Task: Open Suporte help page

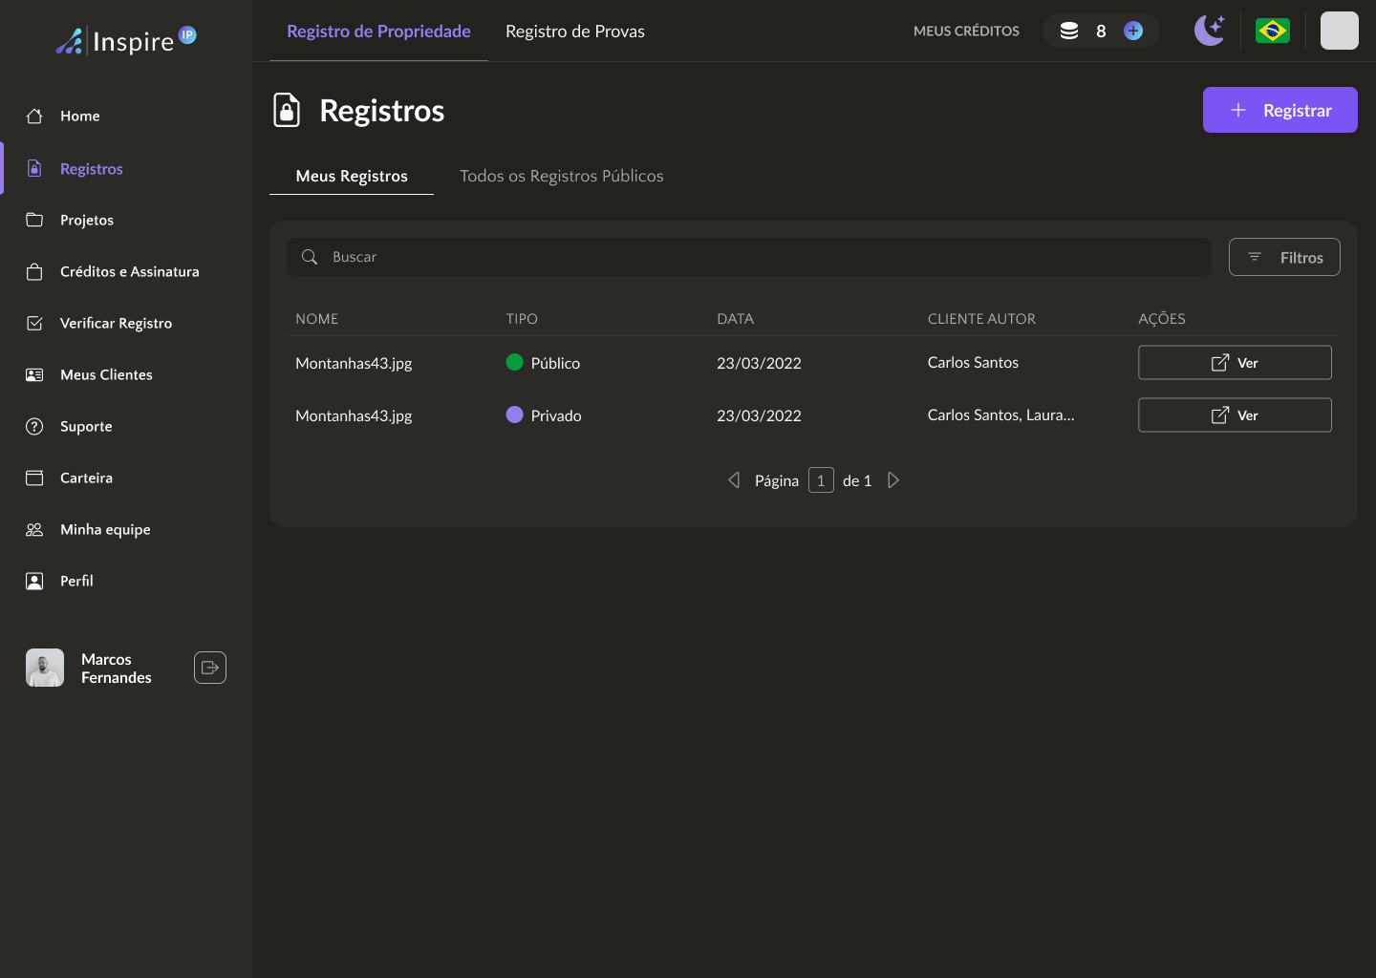Action: pyautogui.click(x=86, y=427)
